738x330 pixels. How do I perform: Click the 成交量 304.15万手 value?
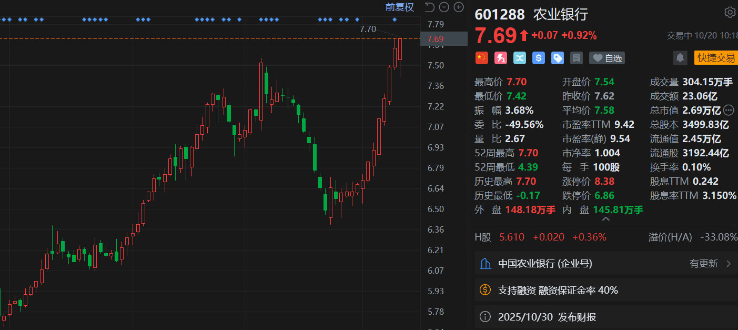[707, 82]
